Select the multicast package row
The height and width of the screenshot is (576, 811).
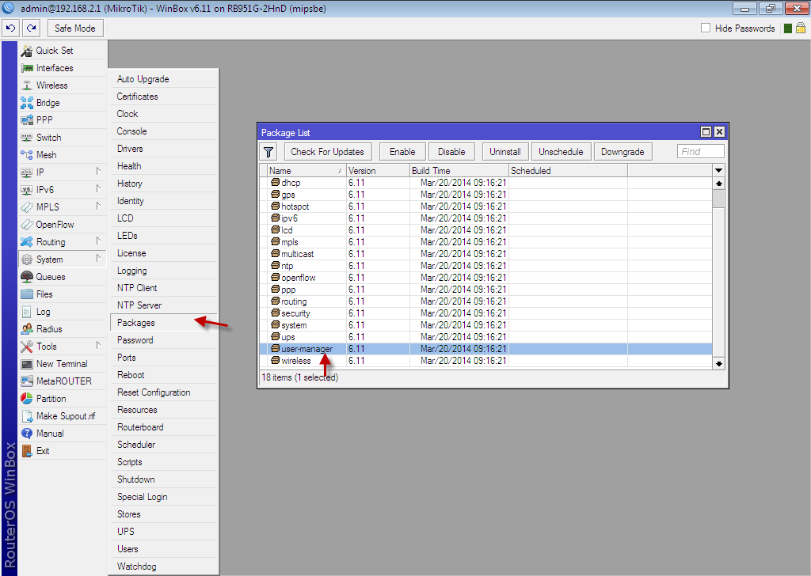485,254
